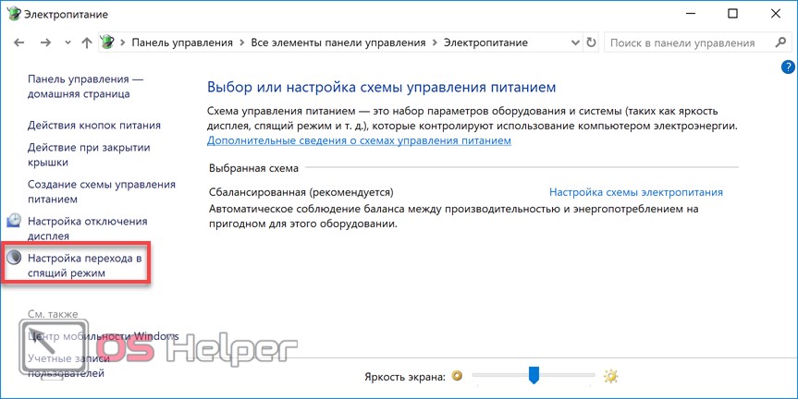Expand the chevron after 'Все элементы панели управления'

[435, 43]
